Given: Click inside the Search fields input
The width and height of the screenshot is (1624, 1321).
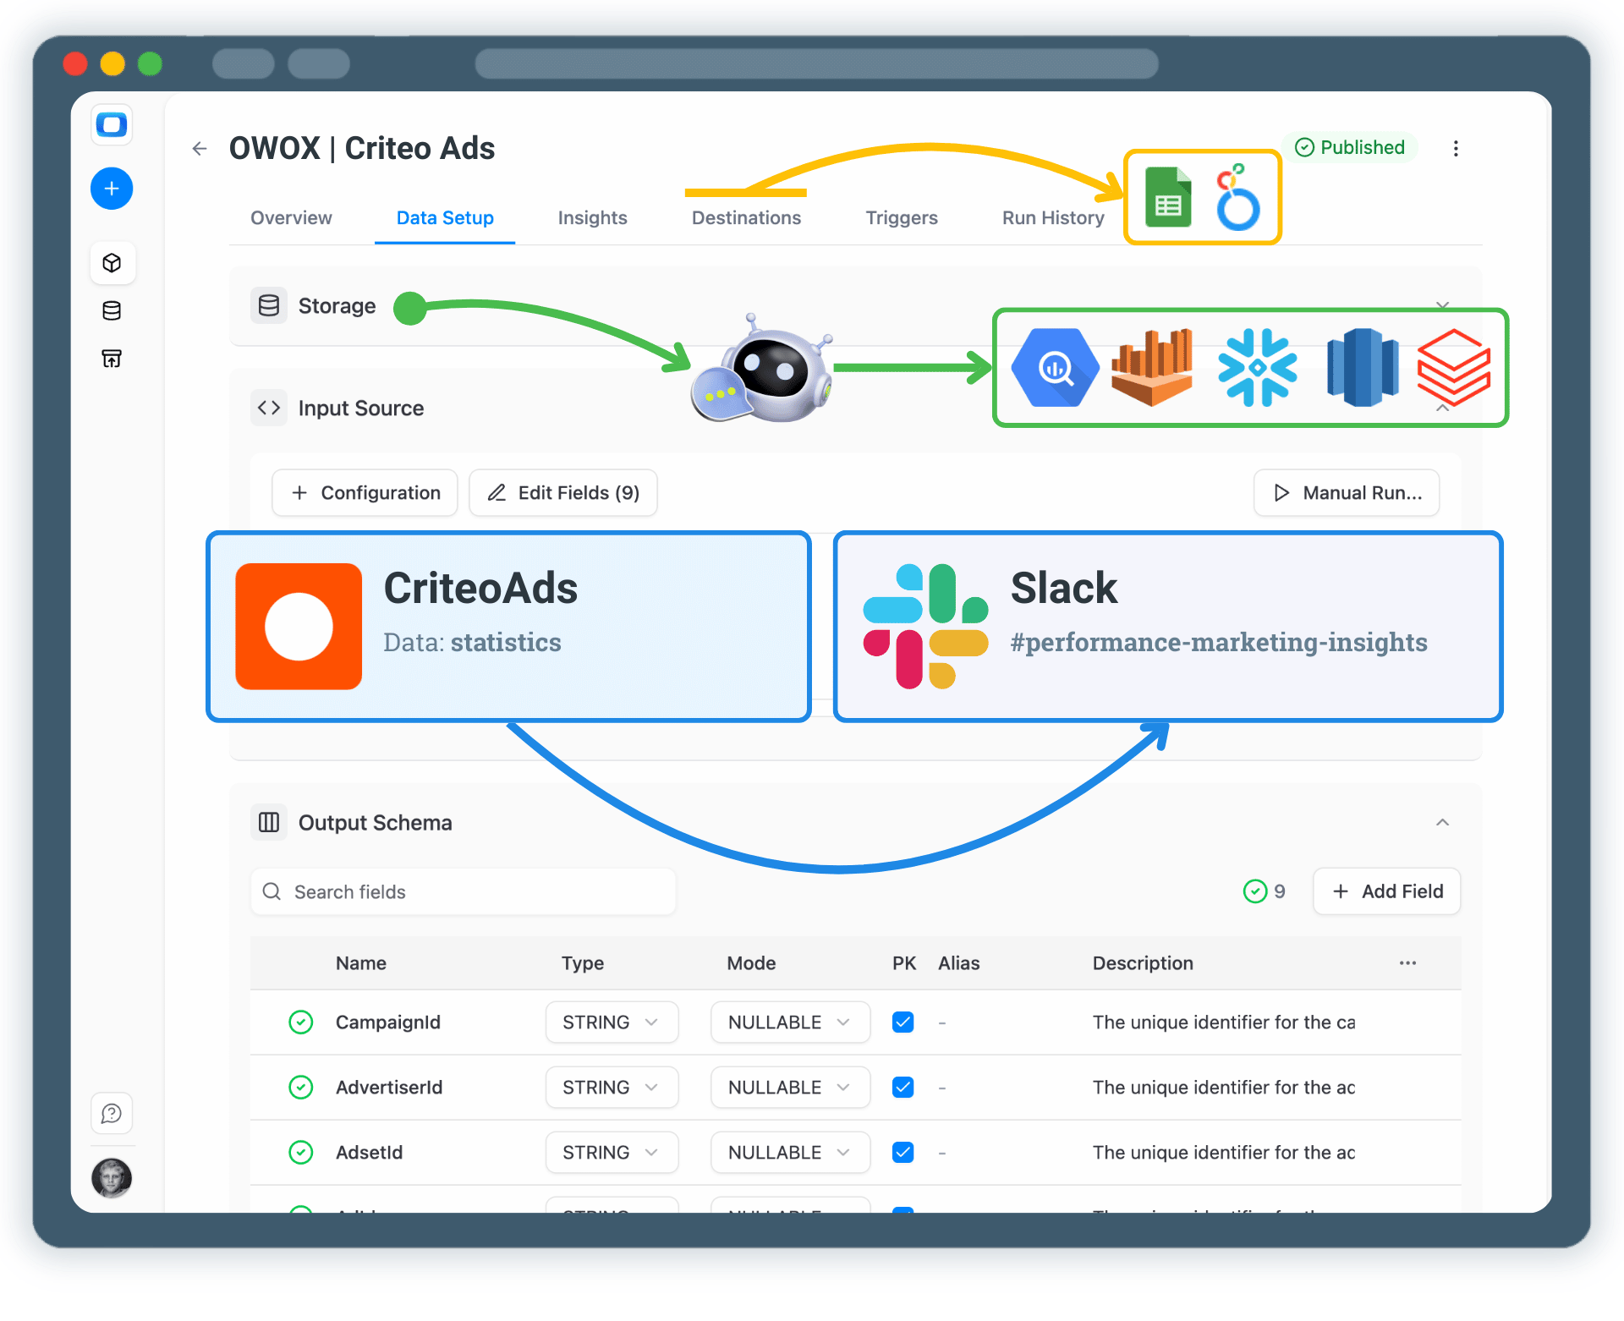Looking at the screenshot, I should 463,891.
